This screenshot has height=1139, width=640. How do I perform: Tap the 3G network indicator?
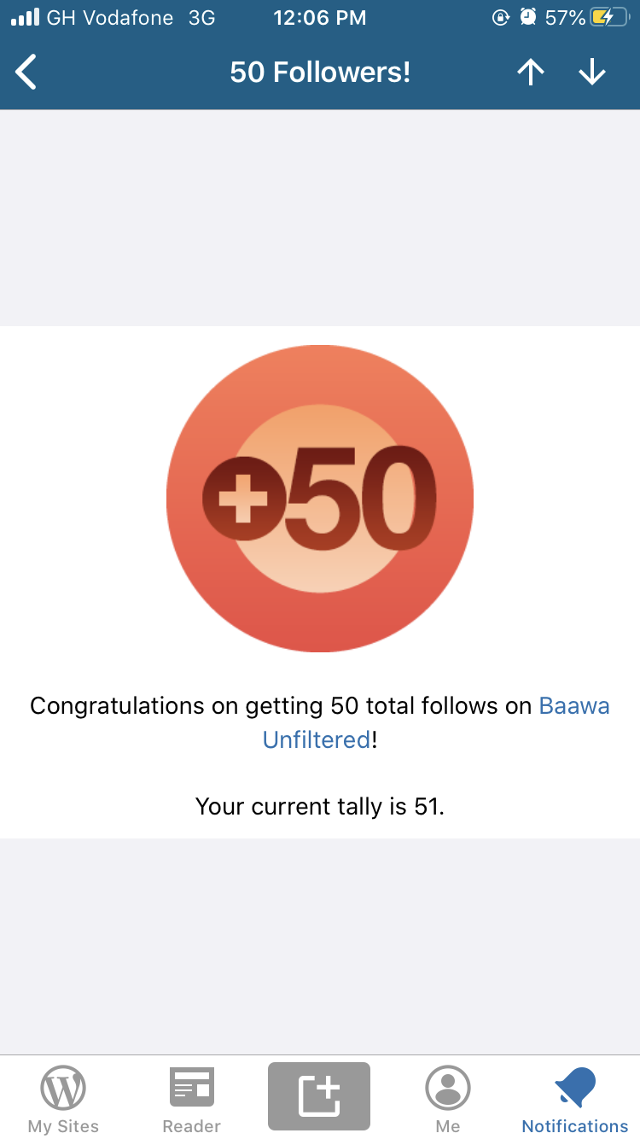click(x=201, y=18)
